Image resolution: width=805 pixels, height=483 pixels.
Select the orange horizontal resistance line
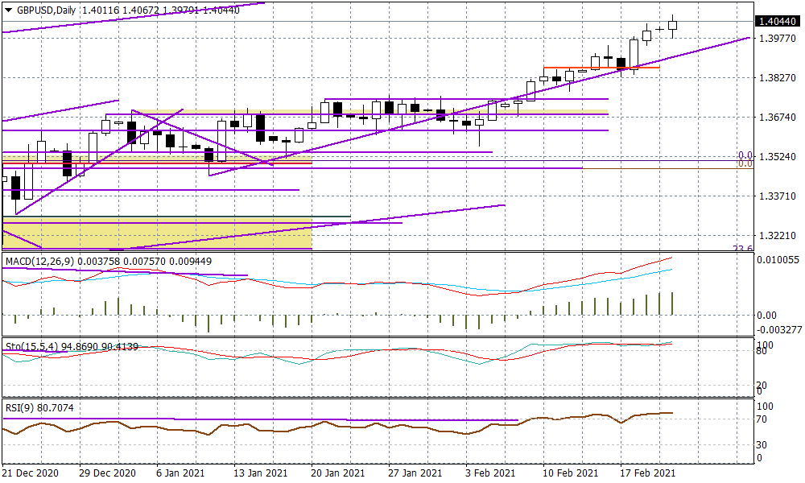coord(601,68)
